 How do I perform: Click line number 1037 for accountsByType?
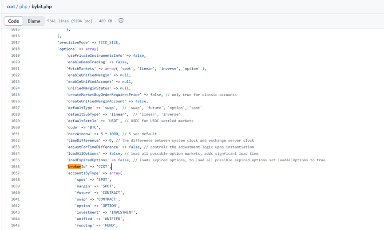[x=15, y=173]
